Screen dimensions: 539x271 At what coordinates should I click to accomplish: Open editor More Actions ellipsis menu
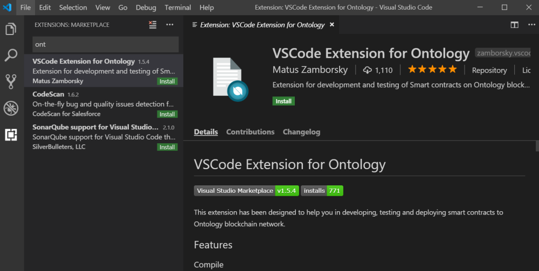point(530,25)
